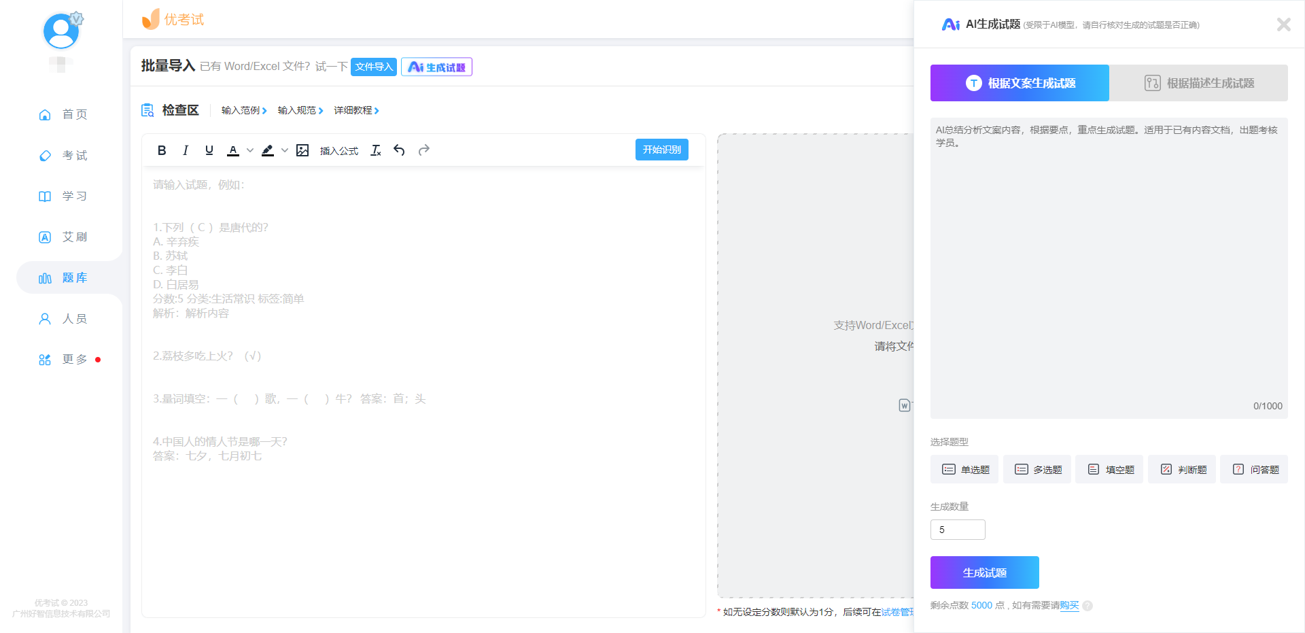Viewport: 1305px width, 633px height.
Task: Click the 开始识别 start recognition button
Action: click(x=662, y=150)
